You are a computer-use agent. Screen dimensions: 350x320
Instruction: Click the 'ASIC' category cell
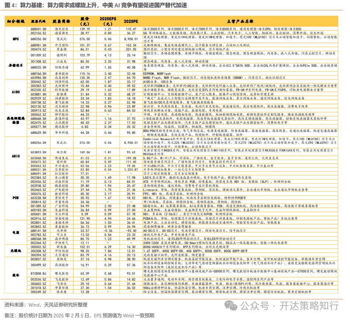coord(15,156)
